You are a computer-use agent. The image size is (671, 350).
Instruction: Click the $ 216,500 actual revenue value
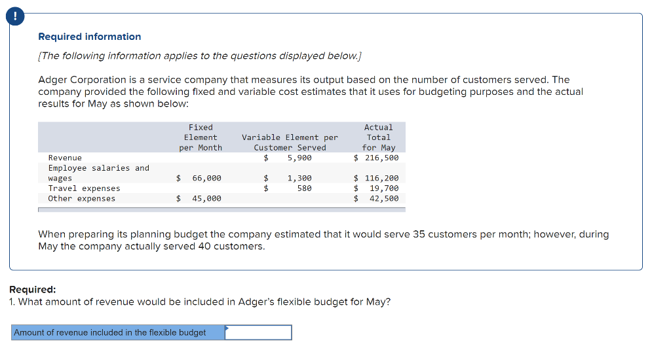376,158
